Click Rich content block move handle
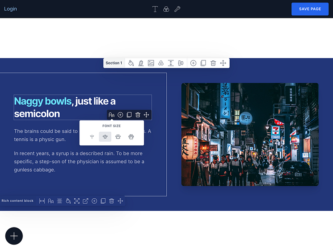This screenshot has height=250, width=333. [x=120, y=201]
